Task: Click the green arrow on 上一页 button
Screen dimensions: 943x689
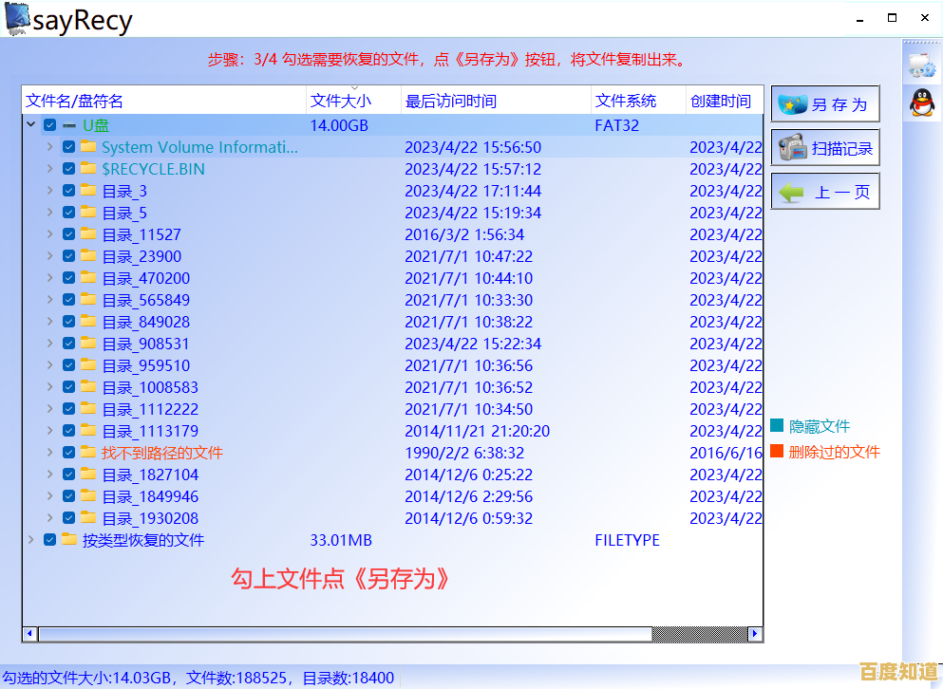Action: (x=791, y=191)
